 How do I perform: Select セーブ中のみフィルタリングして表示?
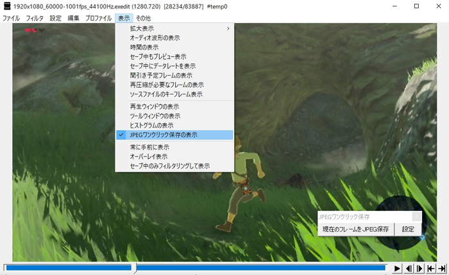174,166
